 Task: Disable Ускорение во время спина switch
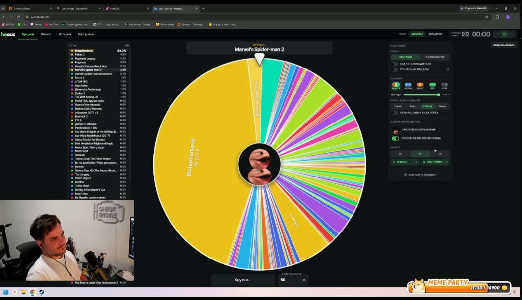(395, 138)
